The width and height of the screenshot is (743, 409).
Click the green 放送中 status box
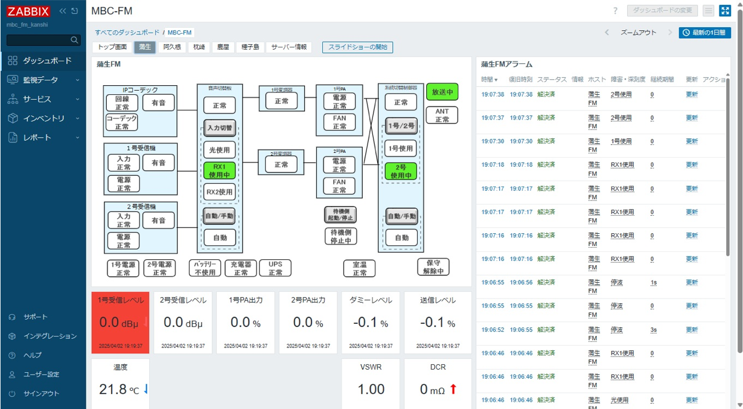click(442, 92)
